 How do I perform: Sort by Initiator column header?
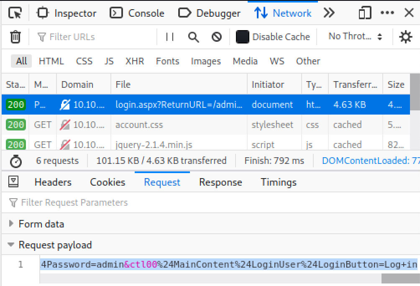pos(274,84)
